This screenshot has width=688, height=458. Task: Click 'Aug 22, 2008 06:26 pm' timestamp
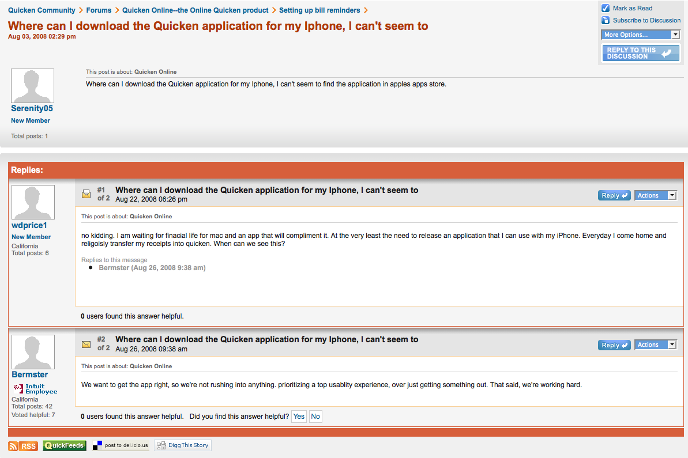[x=151, y=199]
